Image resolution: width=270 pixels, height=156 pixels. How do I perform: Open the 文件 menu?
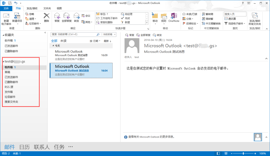click(x=6, y=8)
